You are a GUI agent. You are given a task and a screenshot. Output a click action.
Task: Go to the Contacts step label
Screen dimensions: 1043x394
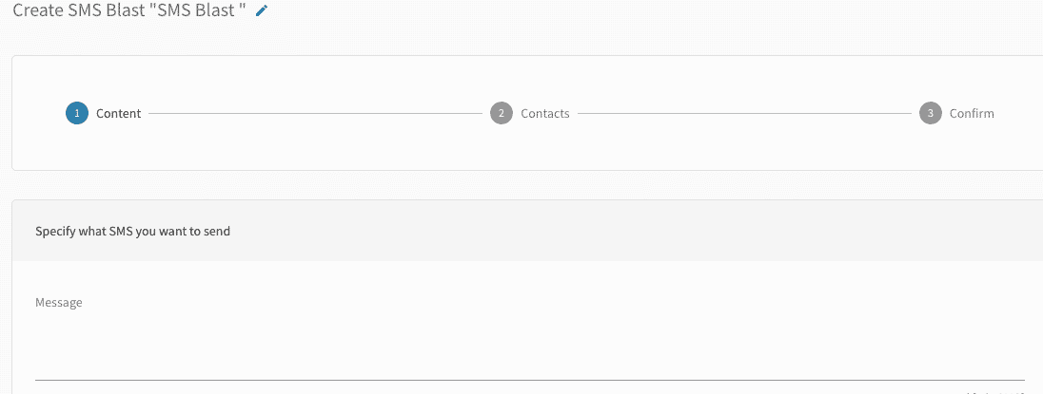point(544,114)
